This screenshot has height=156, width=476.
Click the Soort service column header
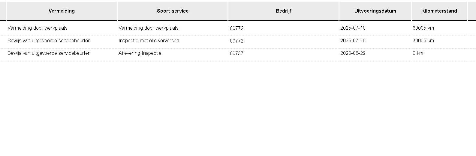coord(173,11)
